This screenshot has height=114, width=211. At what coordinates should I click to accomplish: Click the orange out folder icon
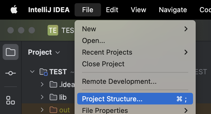53,110
